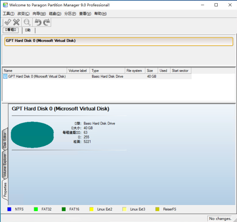
Task: Click the 5221 cylinders value
Action: (87, 142)
